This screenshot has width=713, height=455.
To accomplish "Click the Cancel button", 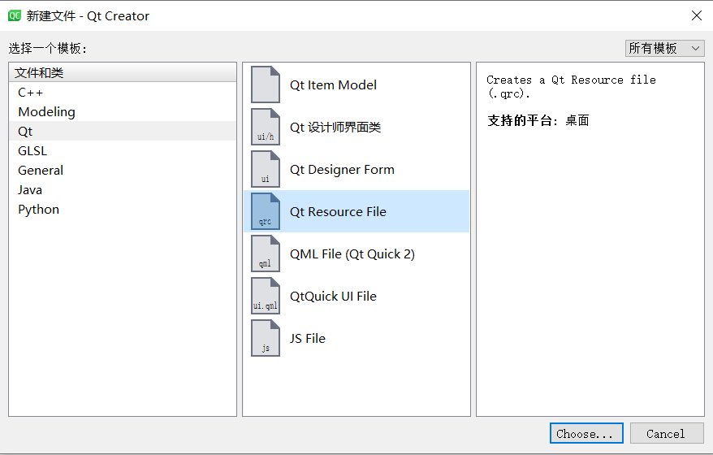I will coord(666,434).
